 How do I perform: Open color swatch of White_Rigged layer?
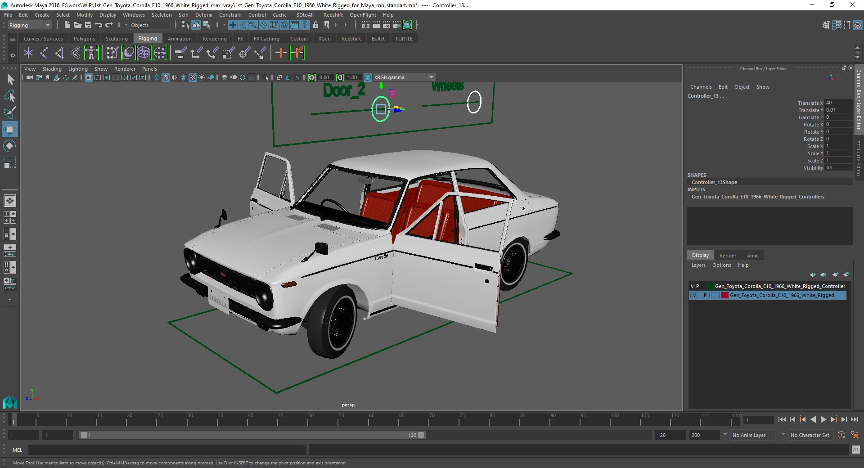click(x=725, y=295)
